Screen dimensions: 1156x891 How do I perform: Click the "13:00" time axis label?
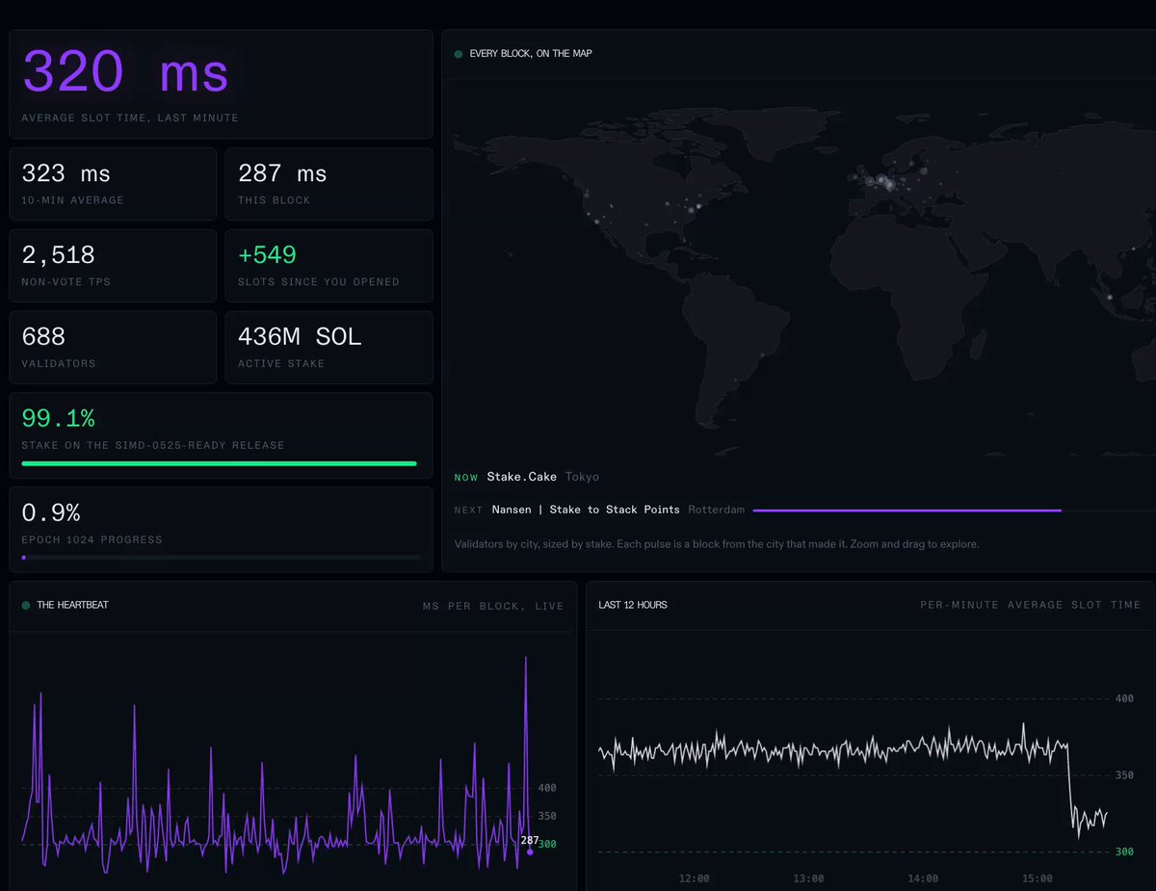click(809, 878)
